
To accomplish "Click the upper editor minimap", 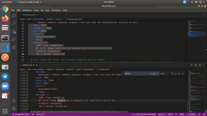I will [196, 41].
